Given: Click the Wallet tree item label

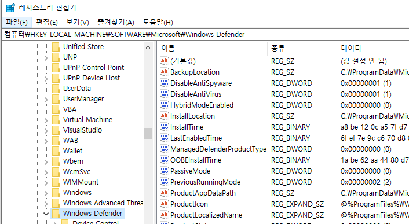Looking at the screenshot, I should (x=72, y=151).
